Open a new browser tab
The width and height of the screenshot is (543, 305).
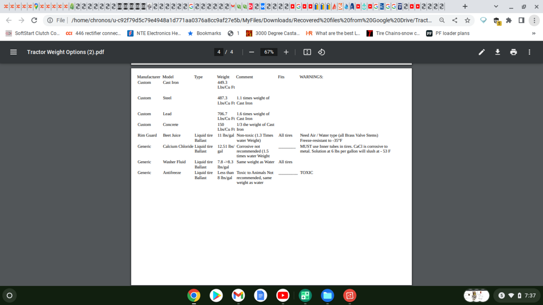465,7
